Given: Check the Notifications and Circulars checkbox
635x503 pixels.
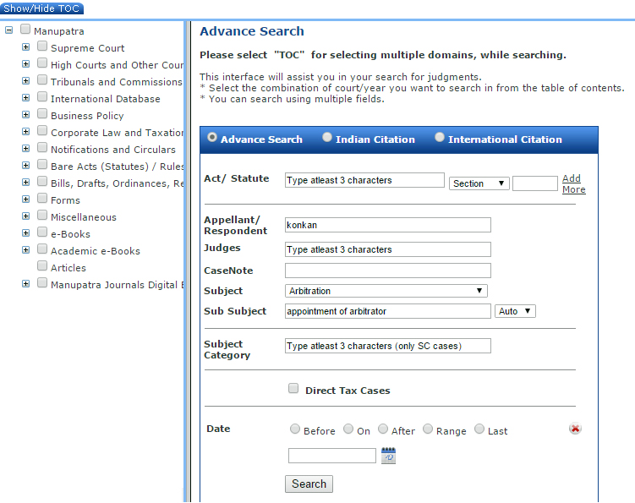Looking at the screenshot, I should [42, 147].
